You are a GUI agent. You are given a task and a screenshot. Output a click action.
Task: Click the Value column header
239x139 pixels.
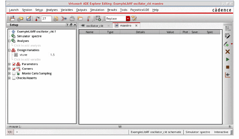(x=170, y=32)
